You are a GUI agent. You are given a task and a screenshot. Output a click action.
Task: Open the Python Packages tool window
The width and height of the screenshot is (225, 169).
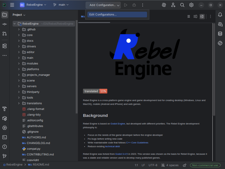(x=5, y=118)
